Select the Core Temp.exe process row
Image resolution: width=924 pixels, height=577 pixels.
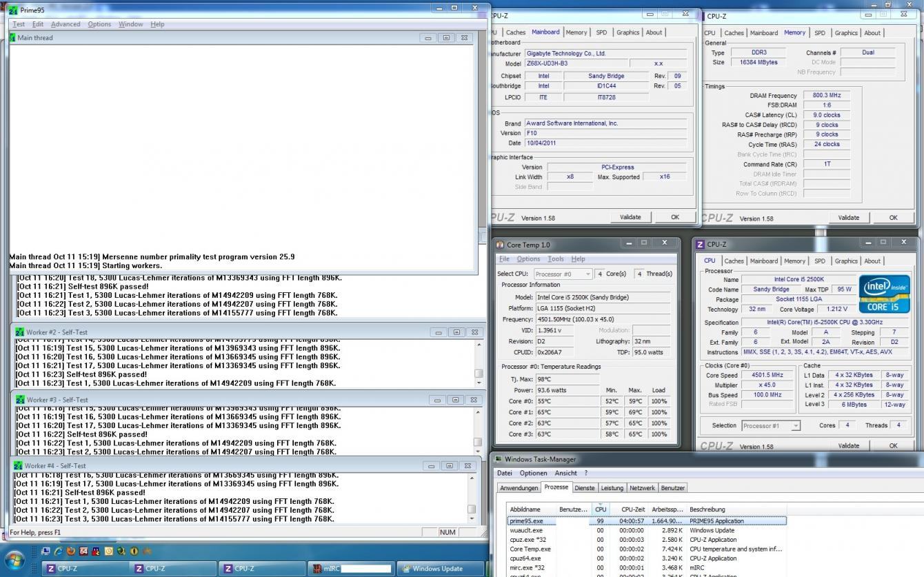(x=646, y=549)
